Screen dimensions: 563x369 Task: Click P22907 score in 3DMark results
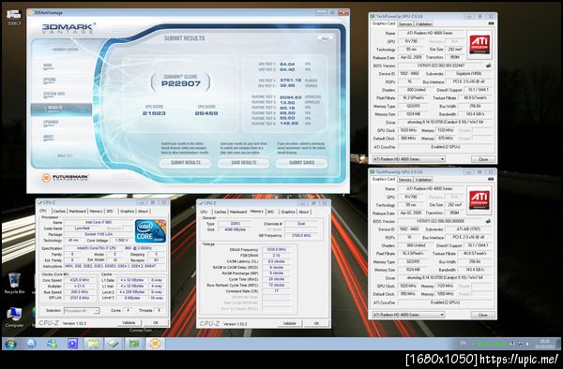(181, 84)
